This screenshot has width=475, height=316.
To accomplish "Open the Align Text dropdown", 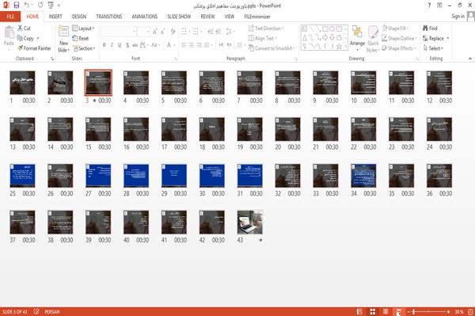I will coord(262,38).
